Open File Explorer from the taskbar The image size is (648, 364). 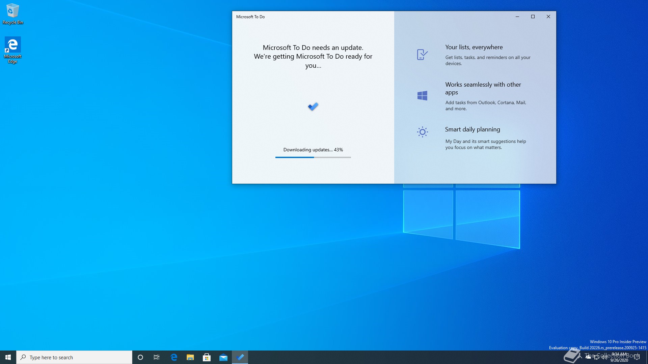click(x=190, y=357)
